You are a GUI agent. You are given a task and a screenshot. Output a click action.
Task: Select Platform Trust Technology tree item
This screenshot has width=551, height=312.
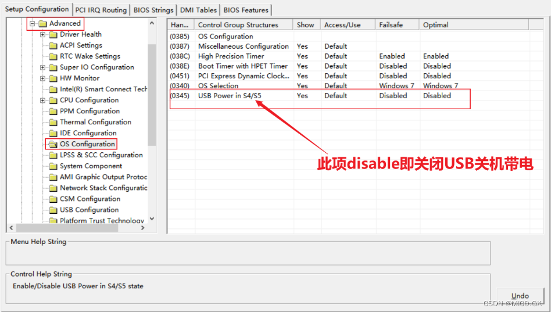point(102,221)
